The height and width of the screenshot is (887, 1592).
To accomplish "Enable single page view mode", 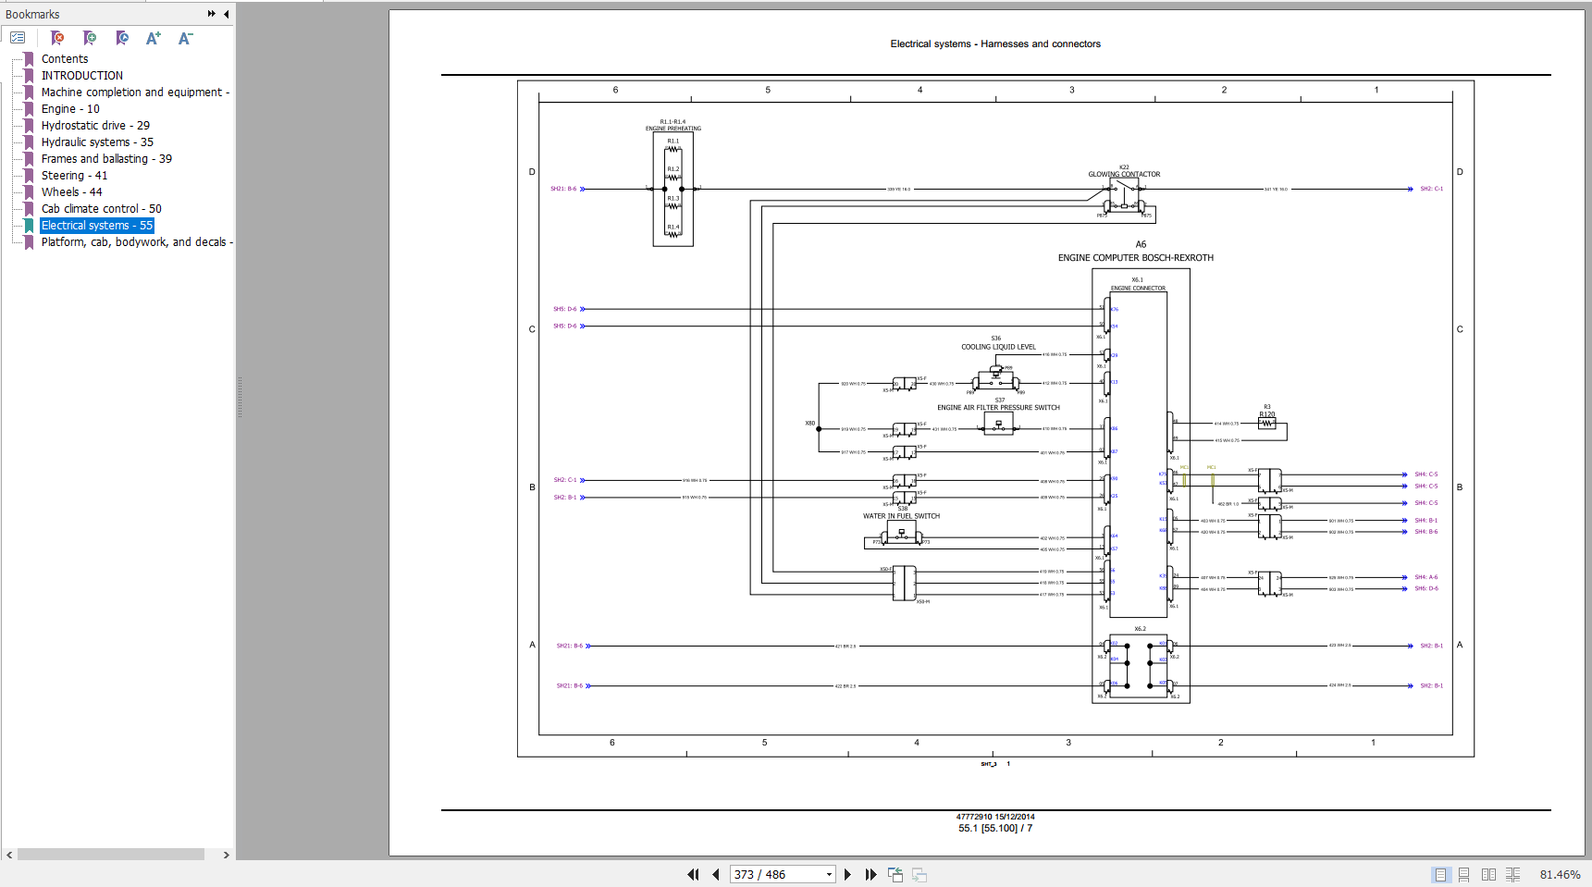I will (x=1440, y=874).
